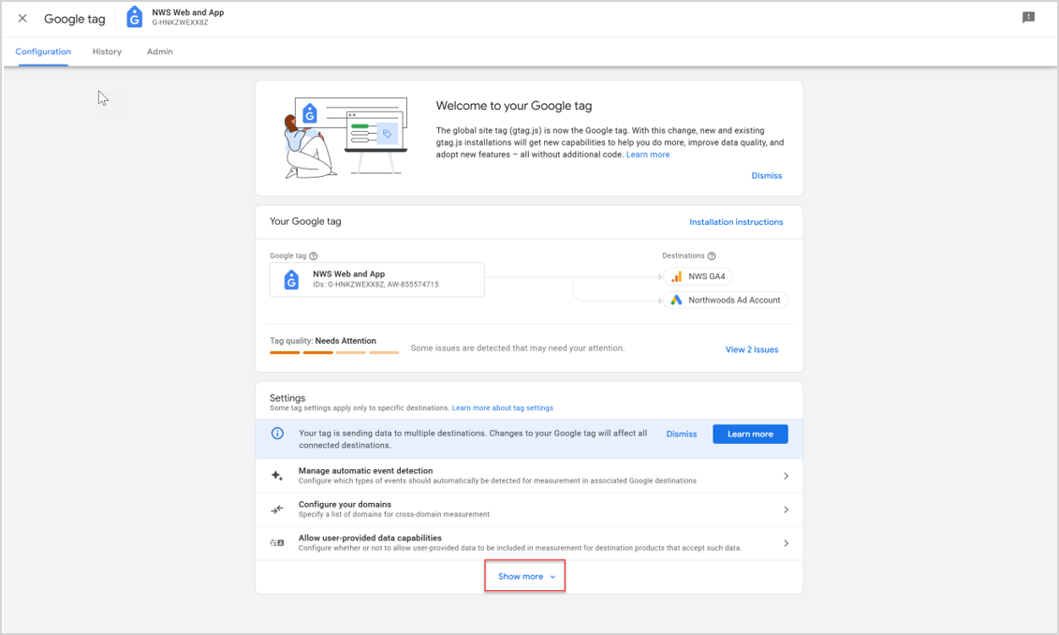Switch to the Configuration tab
1059x635 pixels.
pos(43,52)
